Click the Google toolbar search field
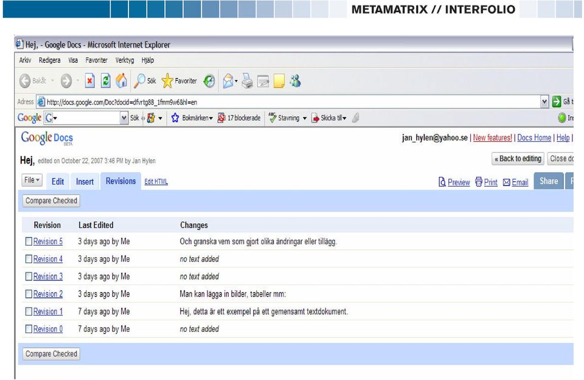 point(87,118)
